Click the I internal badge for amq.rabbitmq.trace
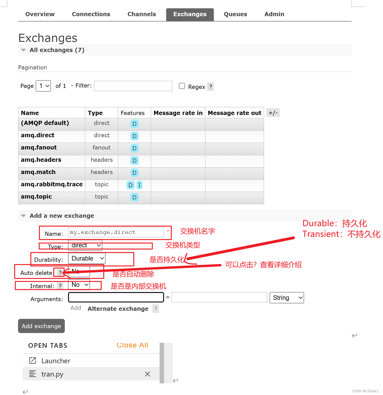This screenshot has height=395, width=383. [139, 185]
